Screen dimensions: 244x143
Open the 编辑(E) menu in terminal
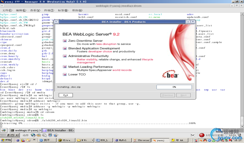(x=21, y=10)
